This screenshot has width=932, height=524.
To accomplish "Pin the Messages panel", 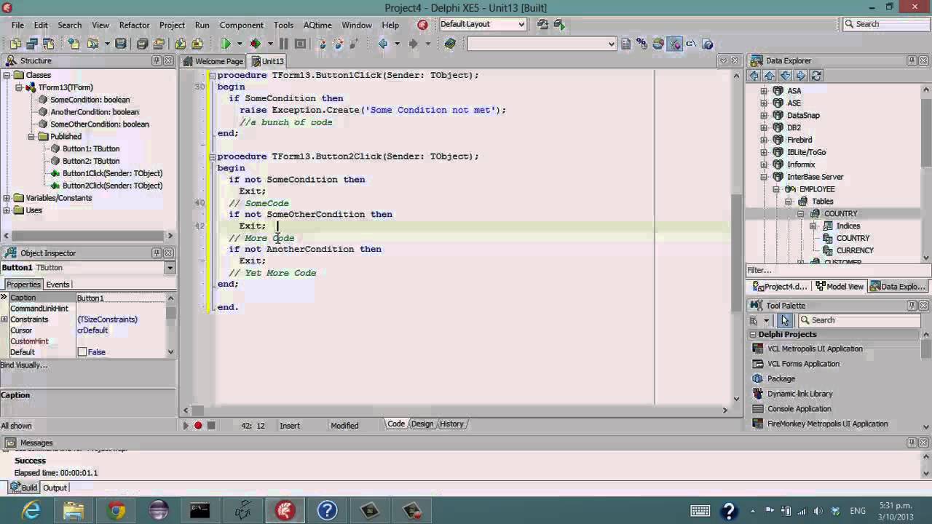I will (x=912, y=442).
